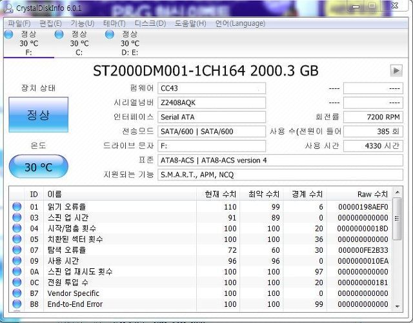Click the standard field ATA8-ACS version 4
This screenshot has width=413, height=323.
tap(280, 161)
